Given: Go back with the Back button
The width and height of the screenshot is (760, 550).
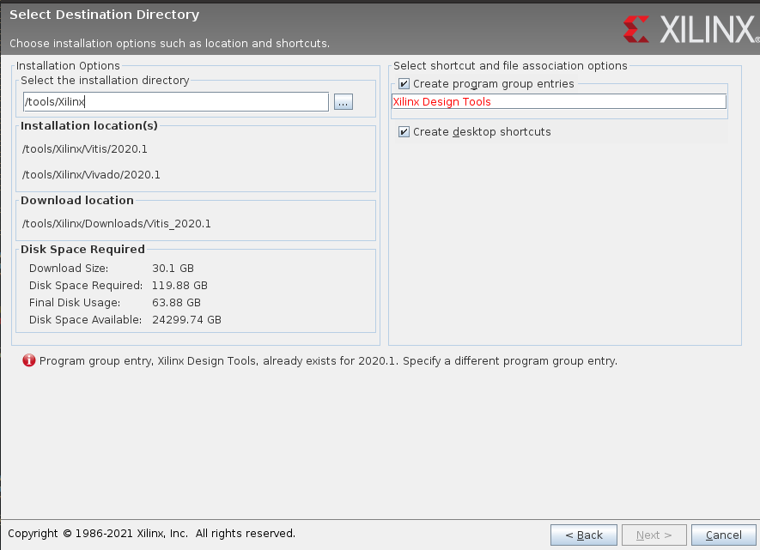Looking at the screenshot, I should (x=583, y=535).
